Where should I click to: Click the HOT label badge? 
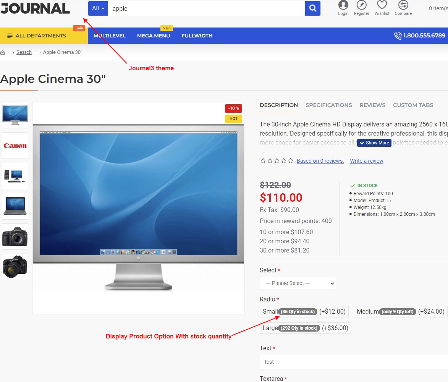pos(233,118)
